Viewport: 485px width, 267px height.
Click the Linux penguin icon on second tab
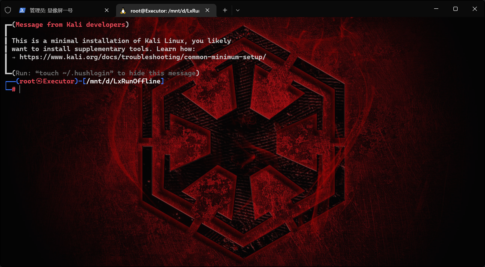[x=123, y=11]
